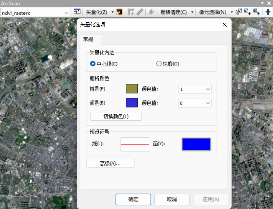Open the 面(Y) blue fill symbol preview
273x209 pixels.
(196, 144)
